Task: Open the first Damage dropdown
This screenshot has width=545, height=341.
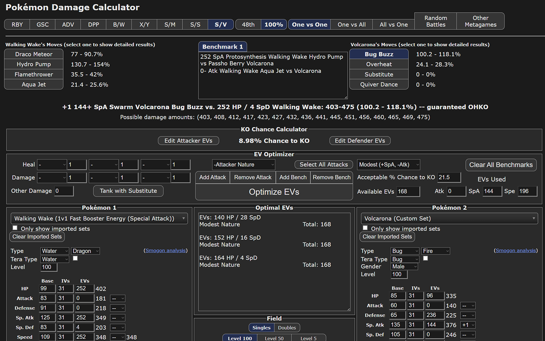Action: [52, 178]
